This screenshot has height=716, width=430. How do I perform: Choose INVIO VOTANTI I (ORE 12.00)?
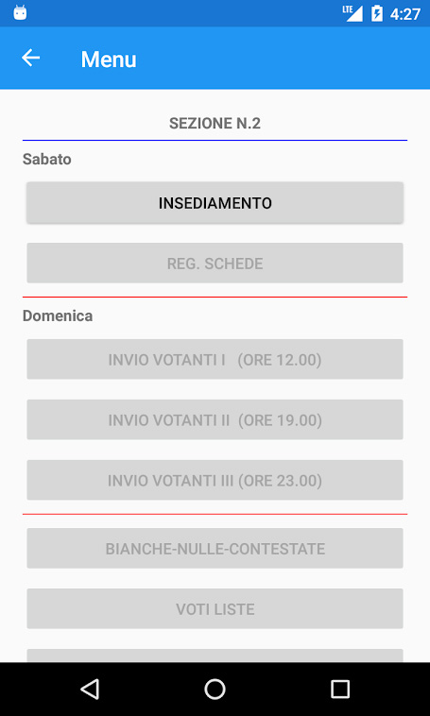[x=215, y=359]
